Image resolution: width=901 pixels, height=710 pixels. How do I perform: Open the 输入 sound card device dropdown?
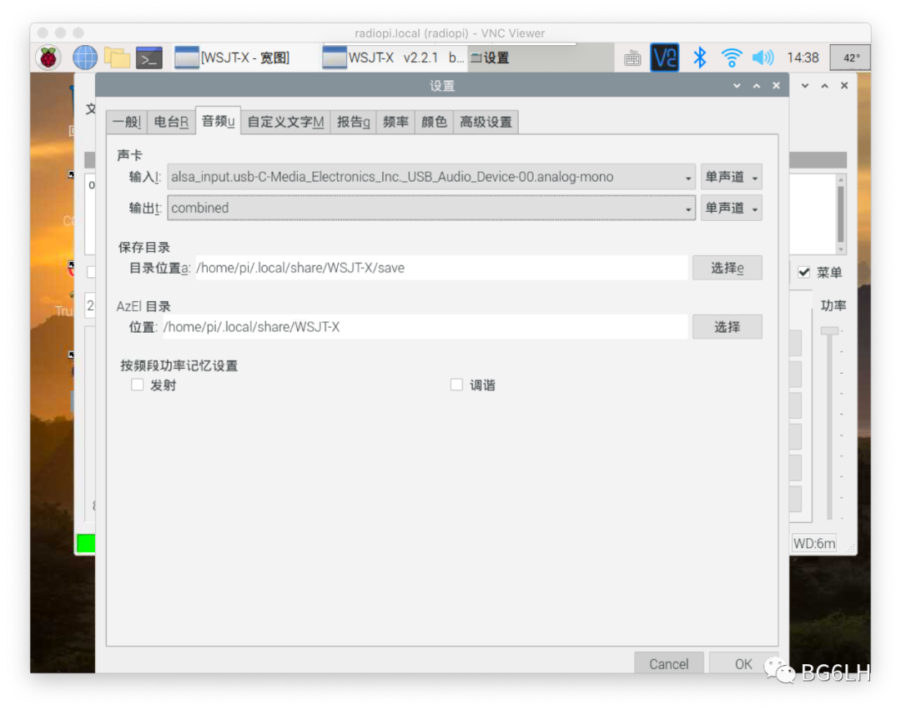point(431,177)
